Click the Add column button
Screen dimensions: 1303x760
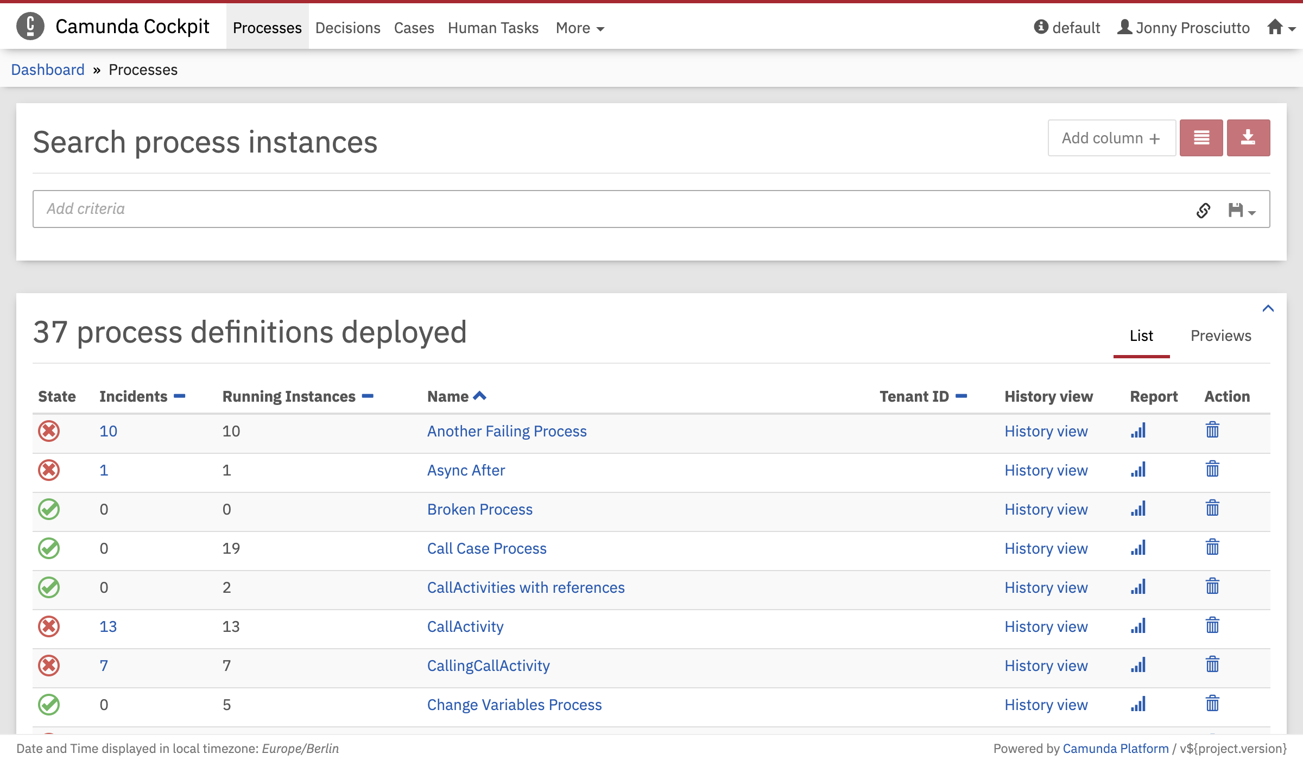1111,138
